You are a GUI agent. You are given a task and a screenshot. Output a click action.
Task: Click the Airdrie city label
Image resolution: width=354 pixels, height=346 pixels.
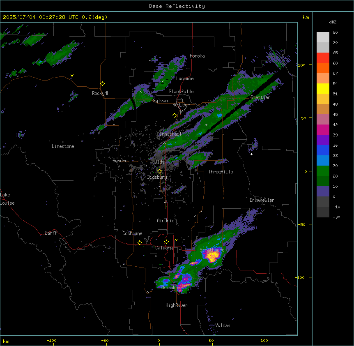pos(166,221)
